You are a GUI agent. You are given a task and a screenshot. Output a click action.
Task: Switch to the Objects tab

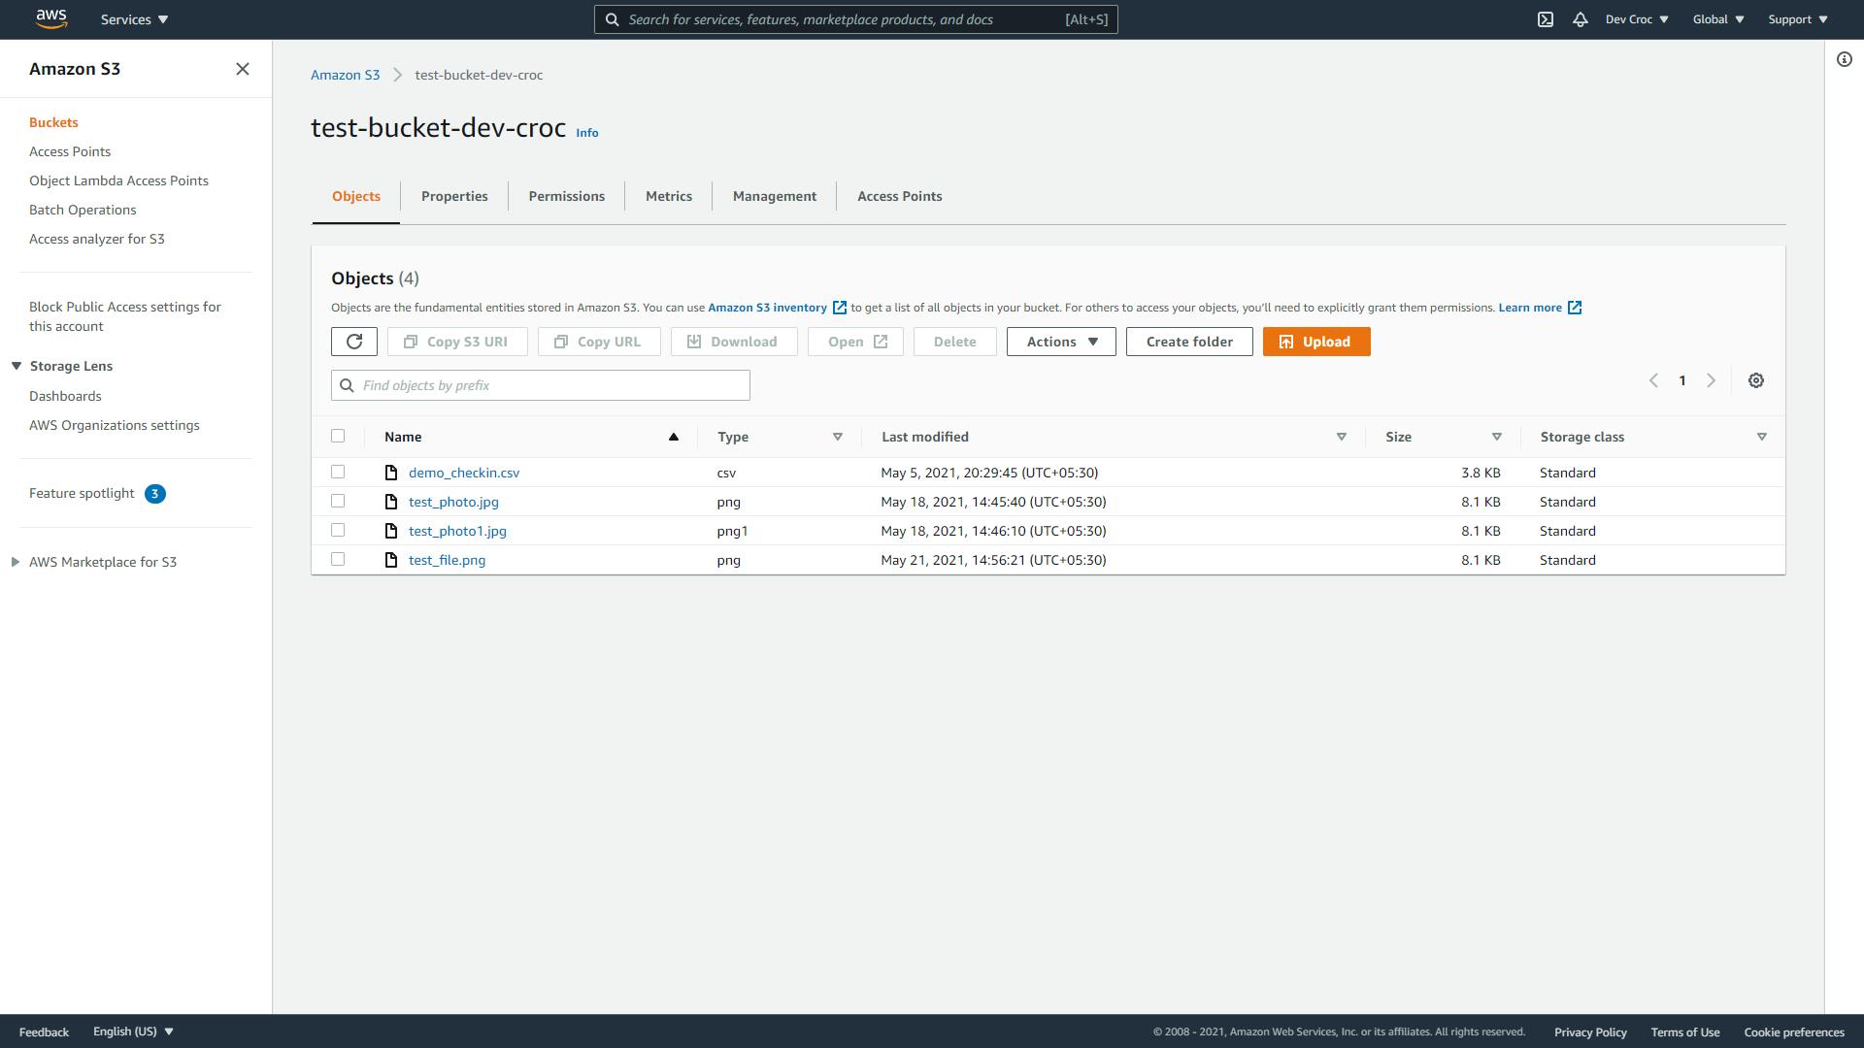(356, 196)
